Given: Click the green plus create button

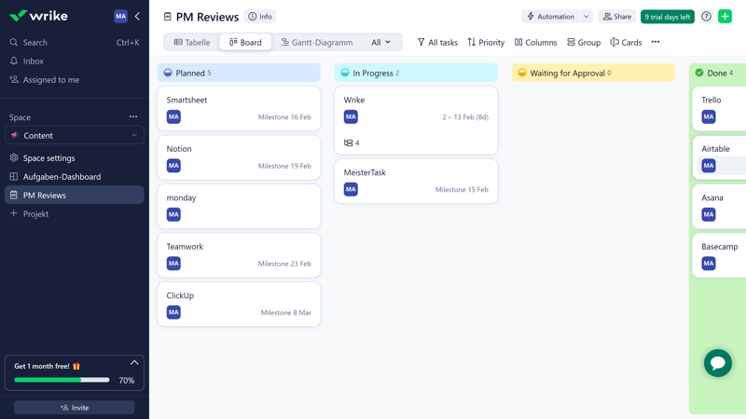Looking at the screenshot, I should 725,17.
